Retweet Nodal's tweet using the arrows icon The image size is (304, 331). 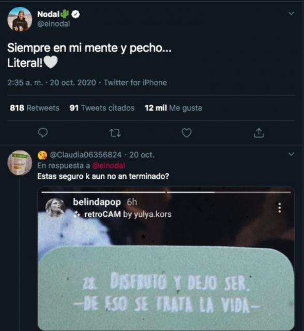(x=115, y=133)
